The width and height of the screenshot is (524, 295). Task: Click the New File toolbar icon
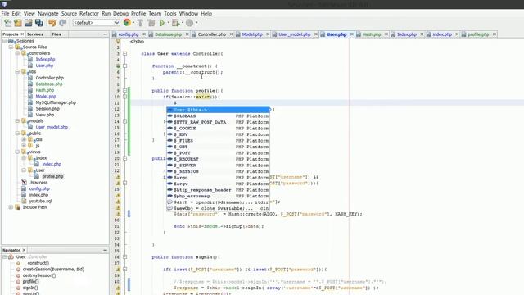pos(7,23)
